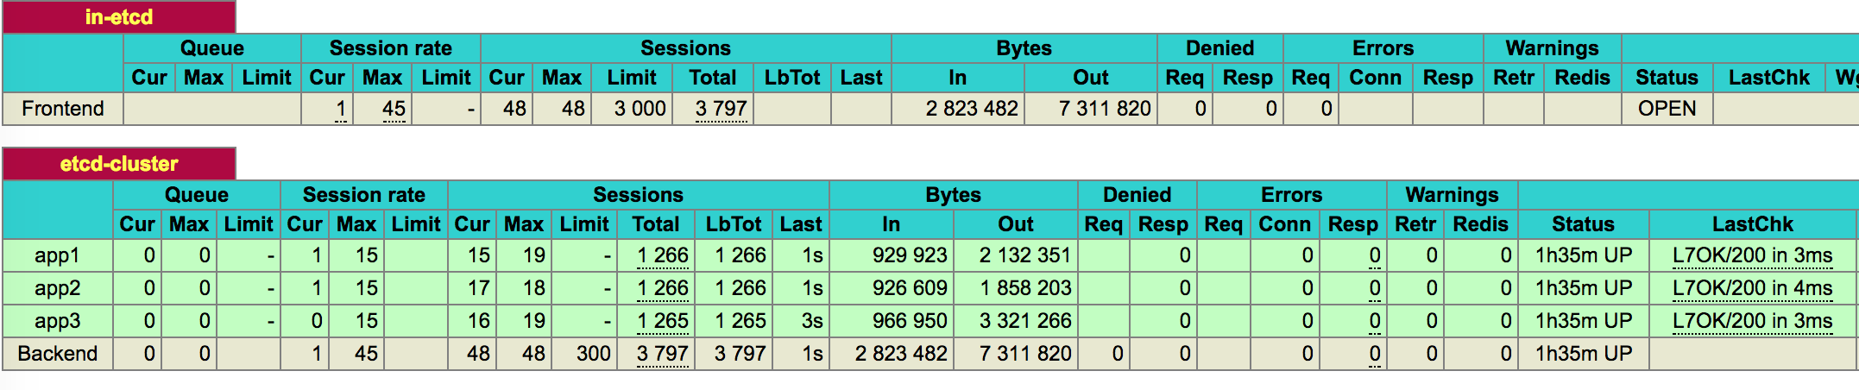Click app1 LastChk L7OK/200 in 3ms
1859x390 pixels.
[1752, 255]
